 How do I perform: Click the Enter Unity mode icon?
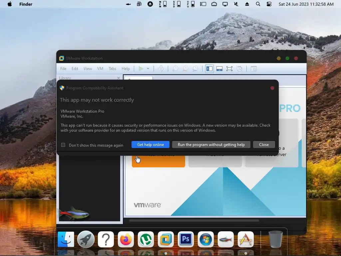239,69
